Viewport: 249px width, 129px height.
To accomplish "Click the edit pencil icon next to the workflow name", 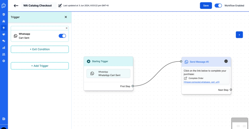I will click(x=60, y=6).
